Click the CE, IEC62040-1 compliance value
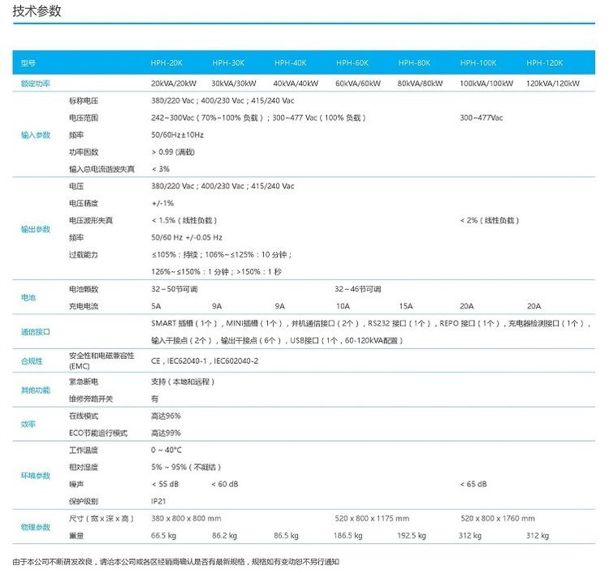 coord(205,361)
